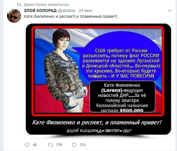177x151 pixels.
Task: Click the retweet count 770
Action: [x=59, y=145]
